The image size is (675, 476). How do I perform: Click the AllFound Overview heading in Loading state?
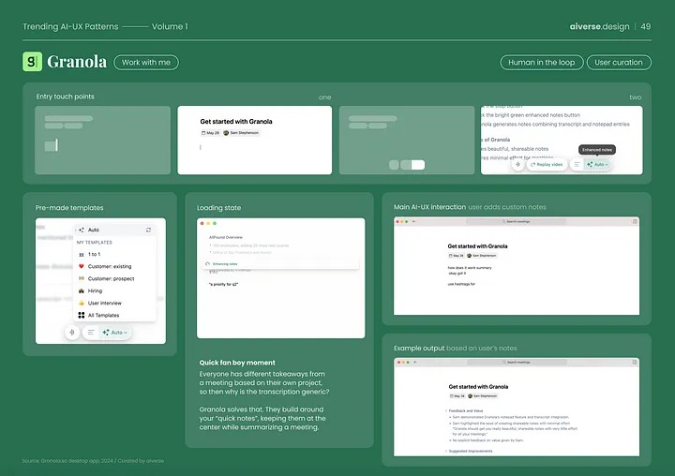coord(226,237)
